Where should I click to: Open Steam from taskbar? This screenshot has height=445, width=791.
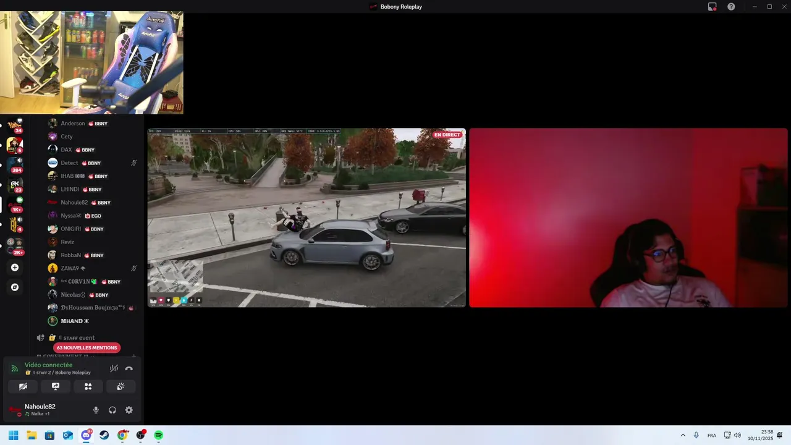point(104,435)
